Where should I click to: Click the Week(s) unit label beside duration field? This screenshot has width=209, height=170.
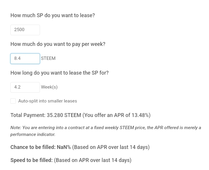[x=49, y=87]
